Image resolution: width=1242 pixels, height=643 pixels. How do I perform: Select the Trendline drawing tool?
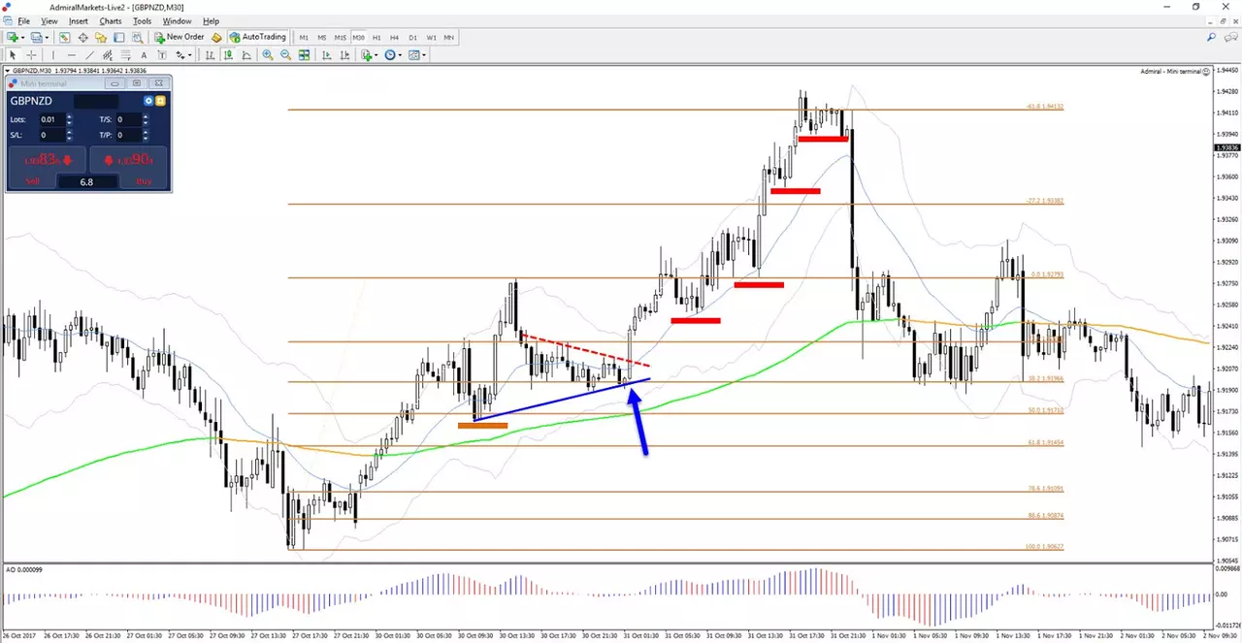[x=90, y=55]
